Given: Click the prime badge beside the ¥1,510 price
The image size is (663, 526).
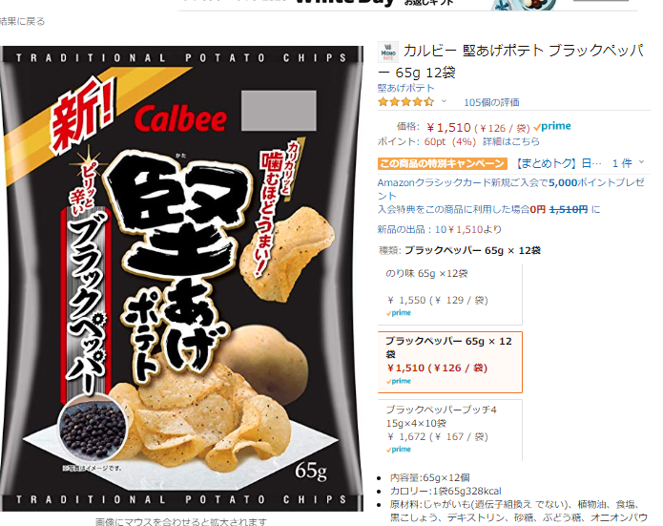Looking at the screenshot, I should point(552,126).
